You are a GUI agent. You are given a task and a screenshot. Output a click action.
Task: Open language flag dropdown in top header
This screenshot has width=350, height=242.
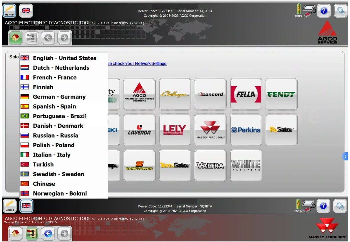point(26,11)
